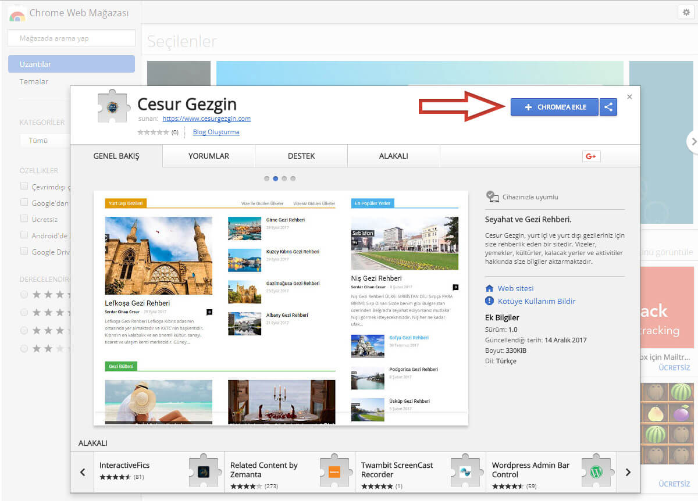Select the first screenshot carousel dot

pyautogui.click(x=267, y=178)
